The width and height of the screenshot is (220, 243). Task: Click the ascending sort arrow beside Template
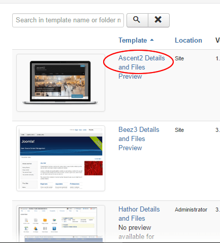coord(152,40)
